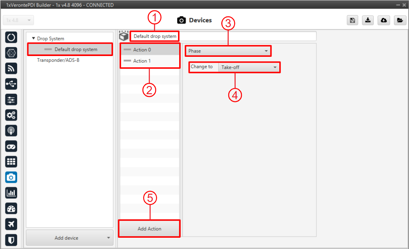
Task: Open the Take-off phase dropdown
Action: [249, 67]
